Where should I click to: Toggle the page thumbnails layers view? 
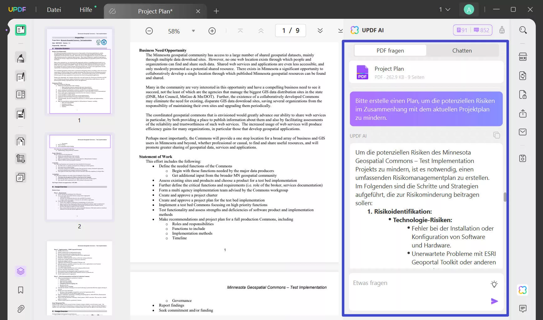[x=20, y=271]
